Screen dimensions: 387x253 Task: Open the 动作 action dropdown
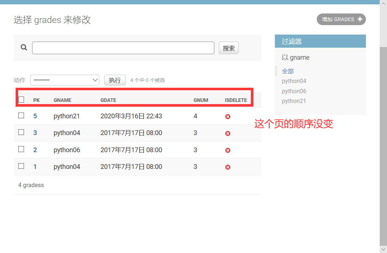65,80
